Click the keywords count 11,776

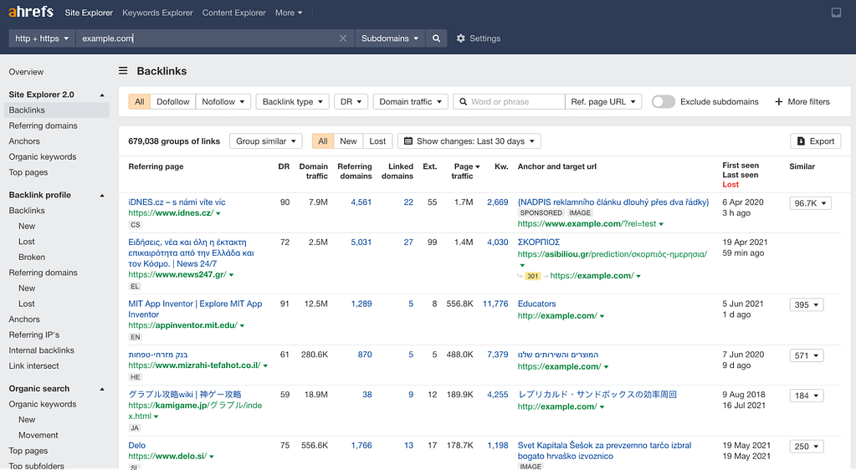495,304
